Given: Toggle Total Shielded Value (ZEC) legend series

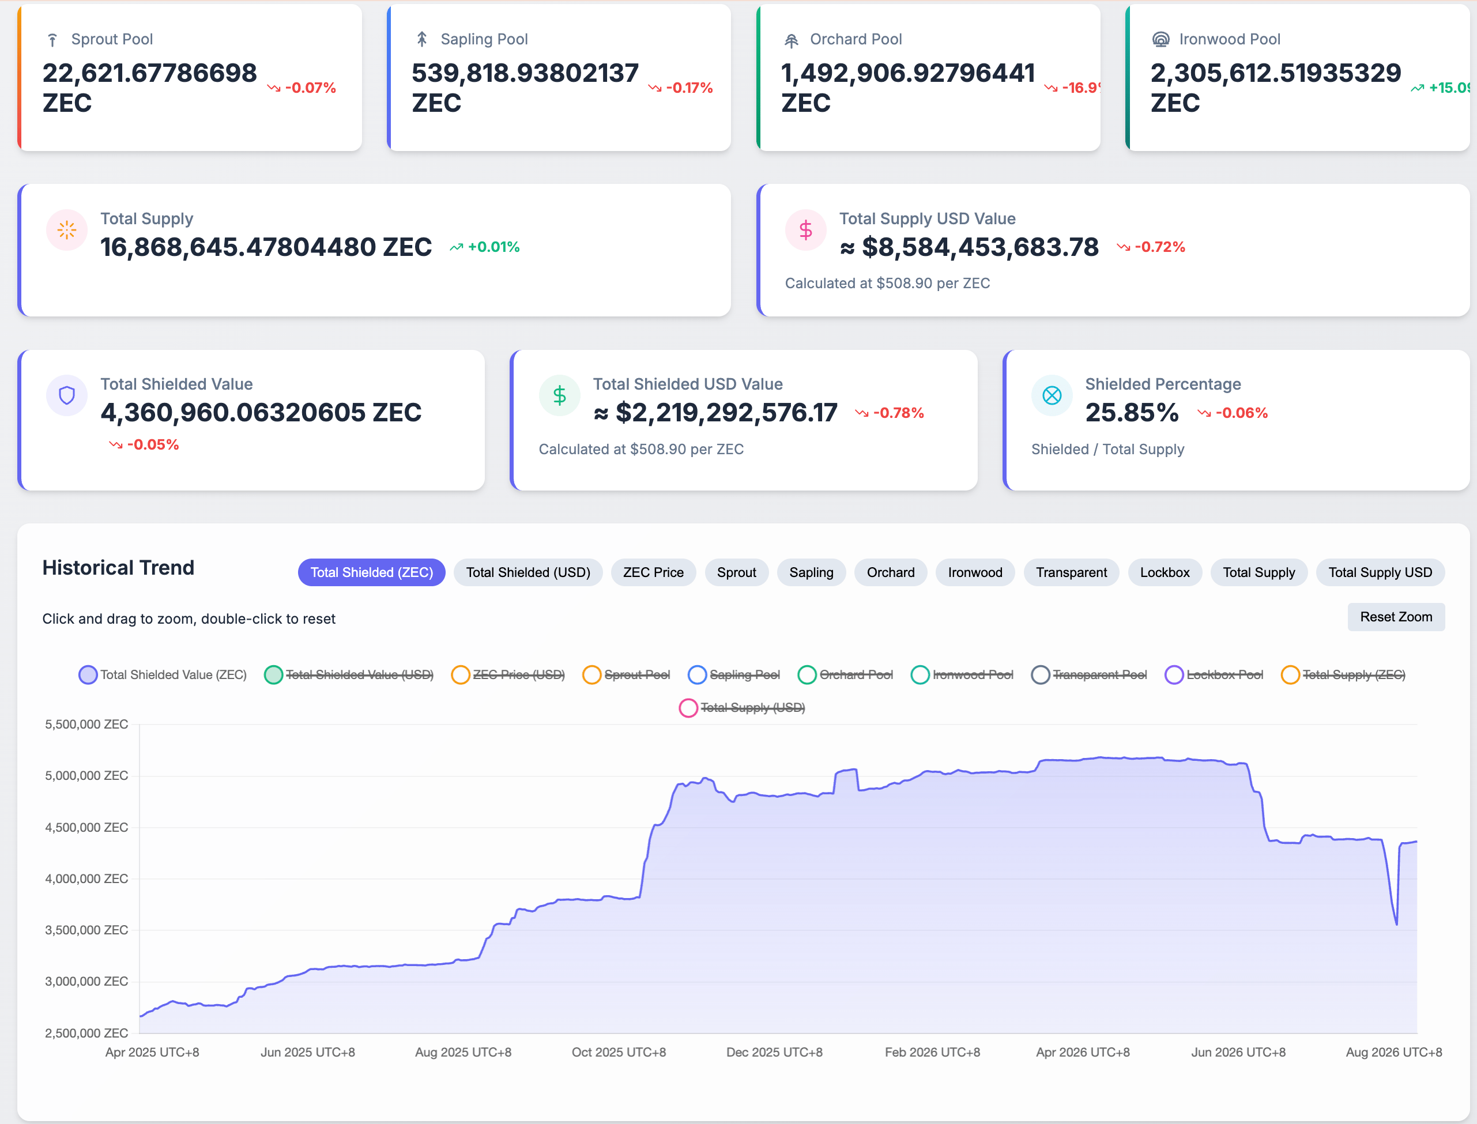Looking at the screenshot, I should tap(163, 674).
